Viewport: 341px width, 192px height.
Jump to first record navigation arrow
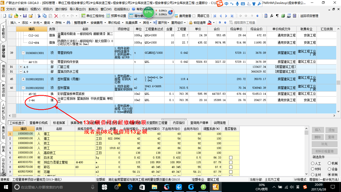point(215,16)
